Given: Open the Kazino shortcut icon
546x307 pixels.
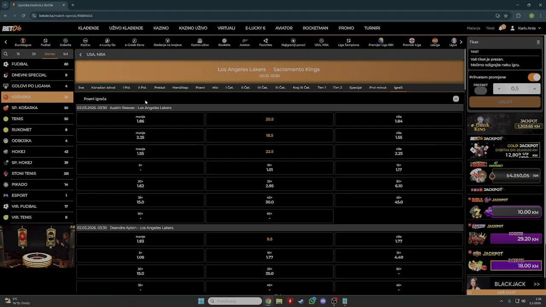Looking at the screenshot, I should coord(85,42).
